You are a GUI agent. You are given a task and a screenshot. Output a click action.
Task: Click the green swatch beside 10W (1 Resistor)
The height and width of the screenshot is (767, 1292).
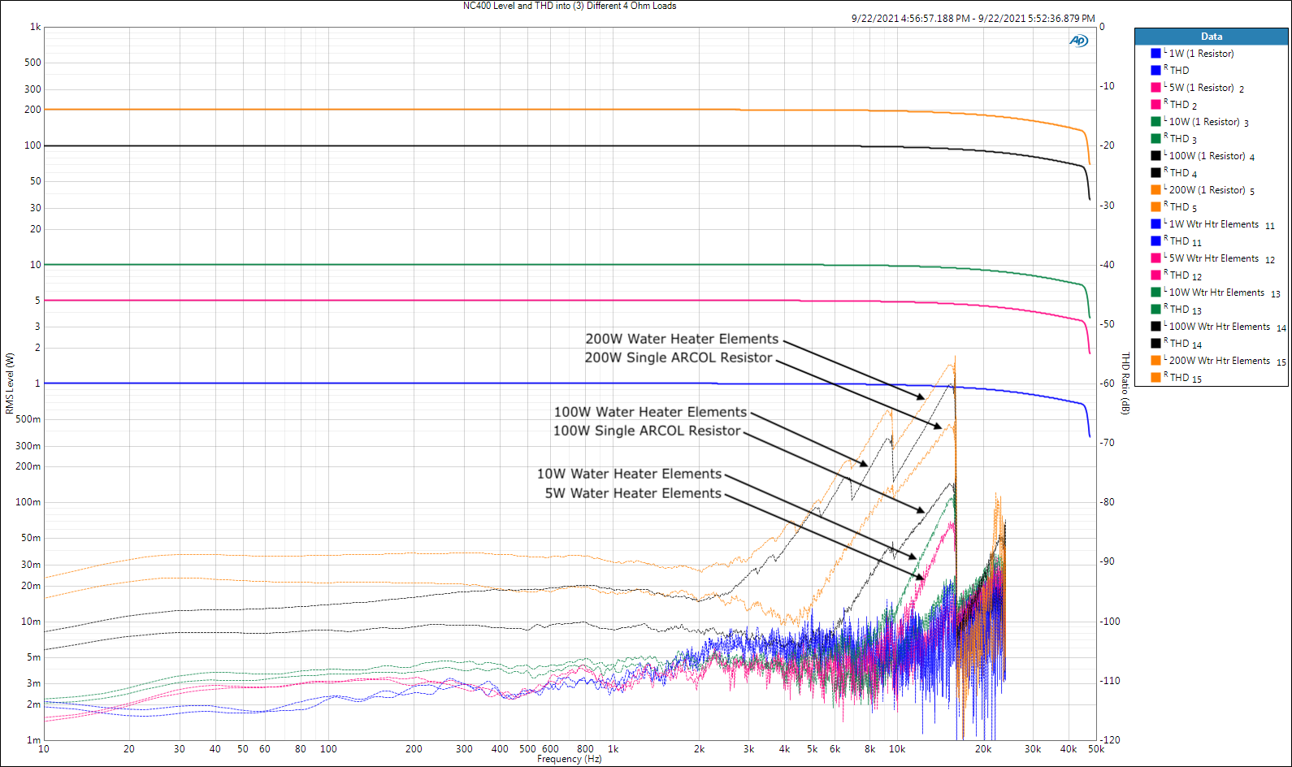click(x=1155, y=121)
